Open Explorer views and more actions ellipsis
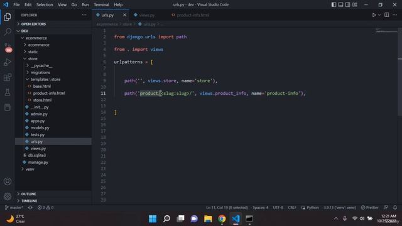 84,15
